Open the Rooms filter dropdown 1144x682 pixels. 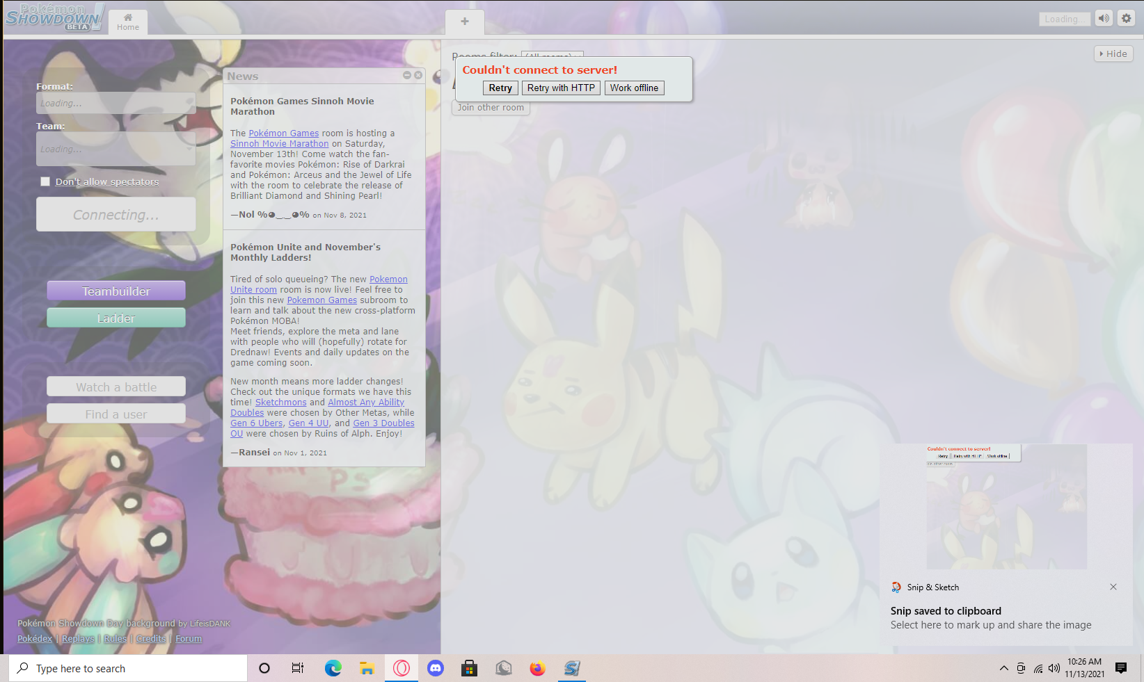coord(553,55)
